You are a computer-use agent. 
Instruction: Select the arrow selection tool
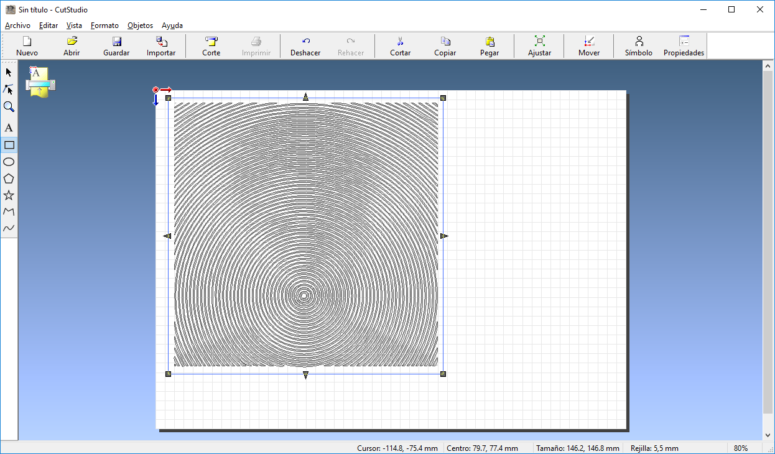coord(9,72)
